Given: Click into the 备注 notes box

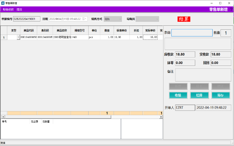Looking at the screenshot, I should tap(203, 75).
